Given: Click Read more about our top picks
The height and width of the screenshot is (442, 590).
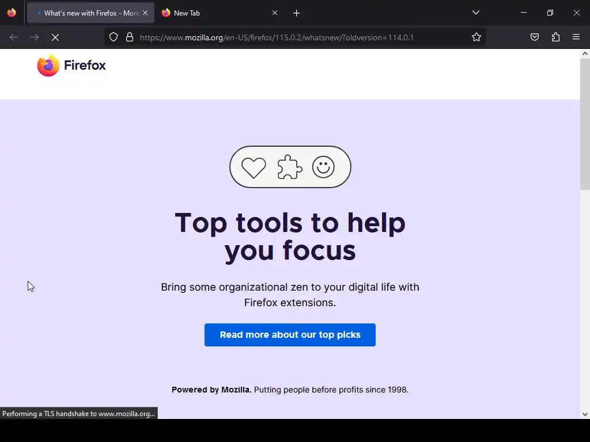Looking at the screenshot, I should (x=290, y=335).
